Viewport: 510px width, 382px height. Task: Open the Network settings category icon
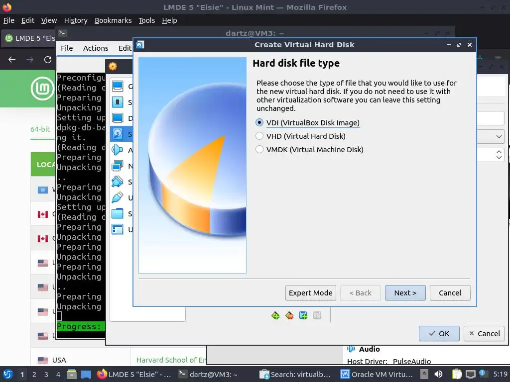(118, 166)
